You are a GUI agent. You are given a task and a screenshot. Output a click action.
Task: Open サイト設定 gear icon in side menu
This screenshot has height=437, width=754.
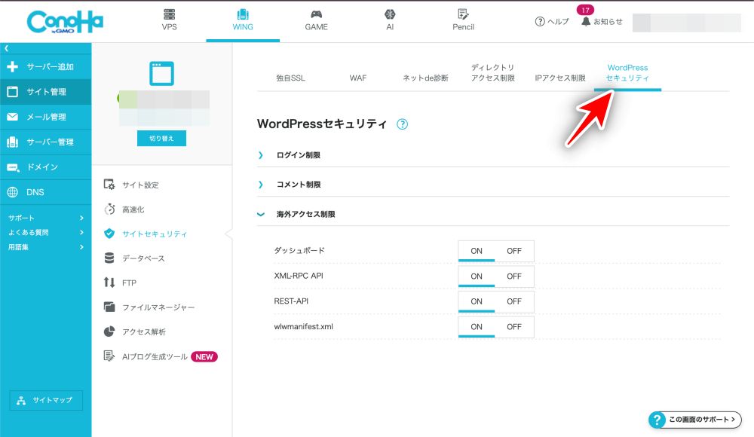pyautogui.click(x=109, y=185)
